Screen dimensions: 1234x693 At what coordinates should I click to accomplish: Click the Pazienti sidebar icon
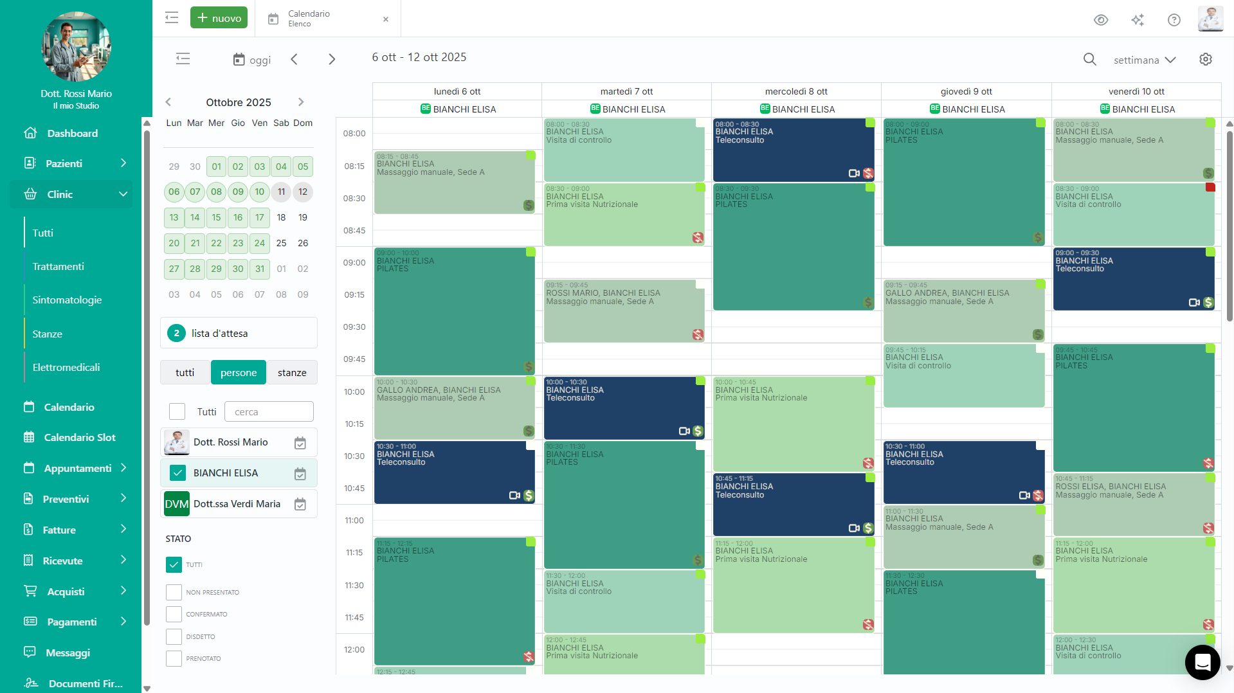point(30,163)
